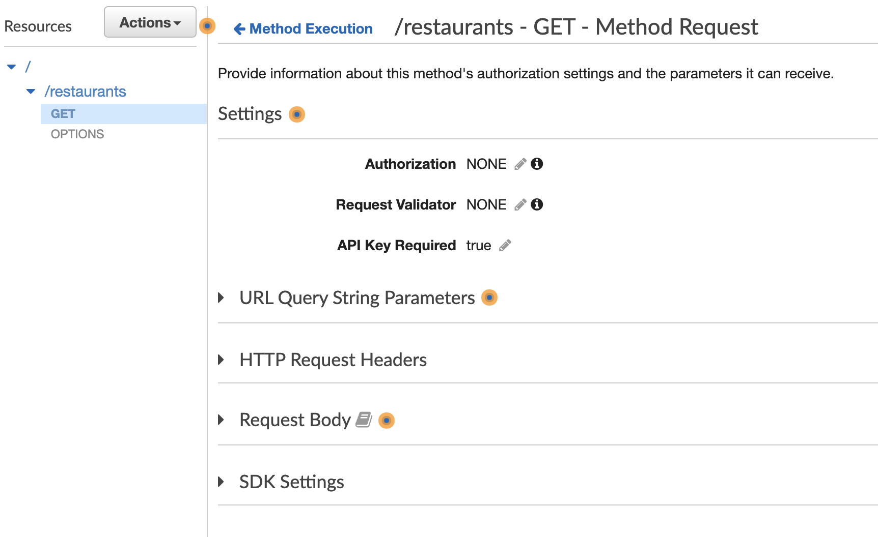Click the orange hint marker next to Settings
This screenshot has width=878, height=537.
[297, 114]
